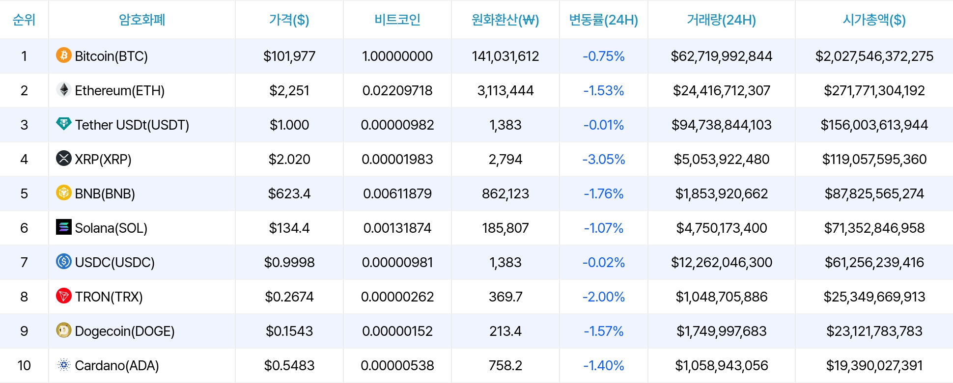Click the Tether green logo icon
The width and height of the screenshot is (953, 383).
point(64,124)
